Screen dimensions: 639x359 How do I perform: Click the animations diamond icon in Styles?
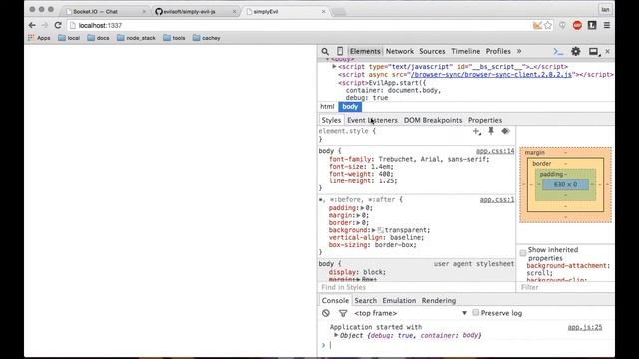click(506, 131)
